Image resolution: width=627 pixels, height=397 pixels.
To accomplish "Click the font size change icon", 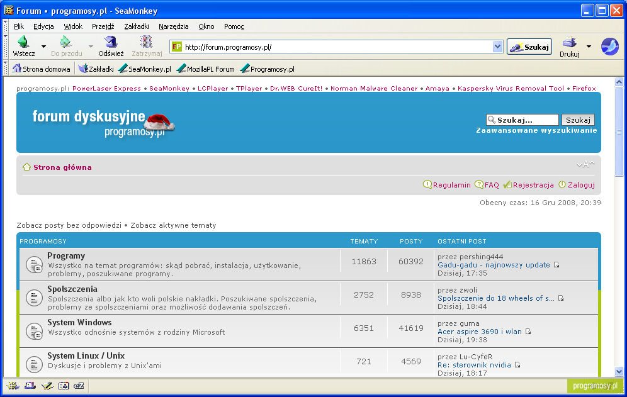I will pyautogui.click(x=586, y=164).
